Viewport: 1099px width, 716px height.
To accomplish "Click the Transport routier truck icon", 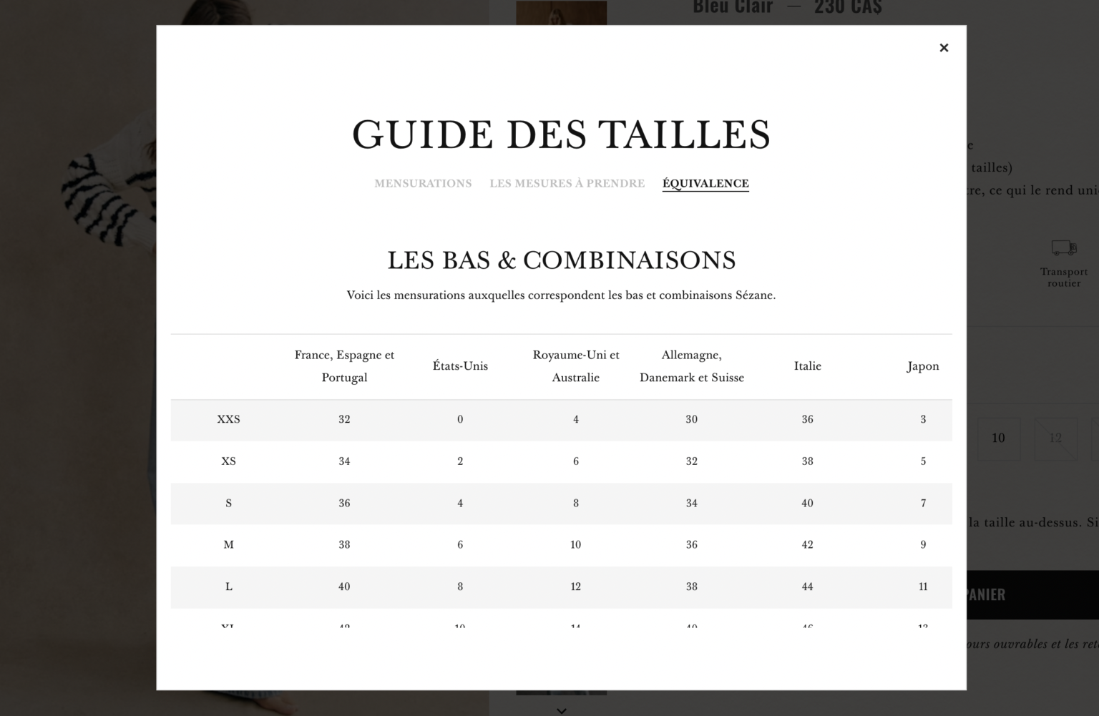I will coord(1064,248).
